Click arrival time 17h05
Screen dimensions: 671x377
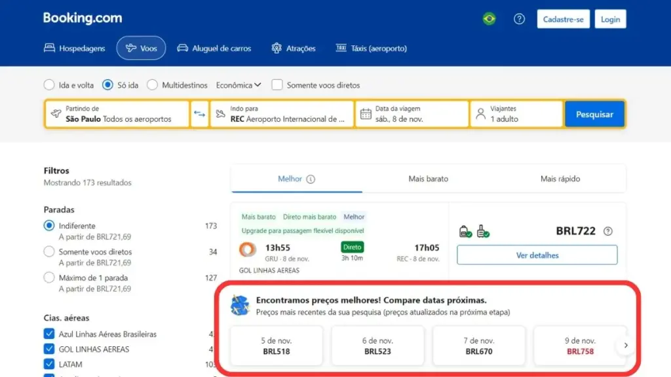coord(427,247)
